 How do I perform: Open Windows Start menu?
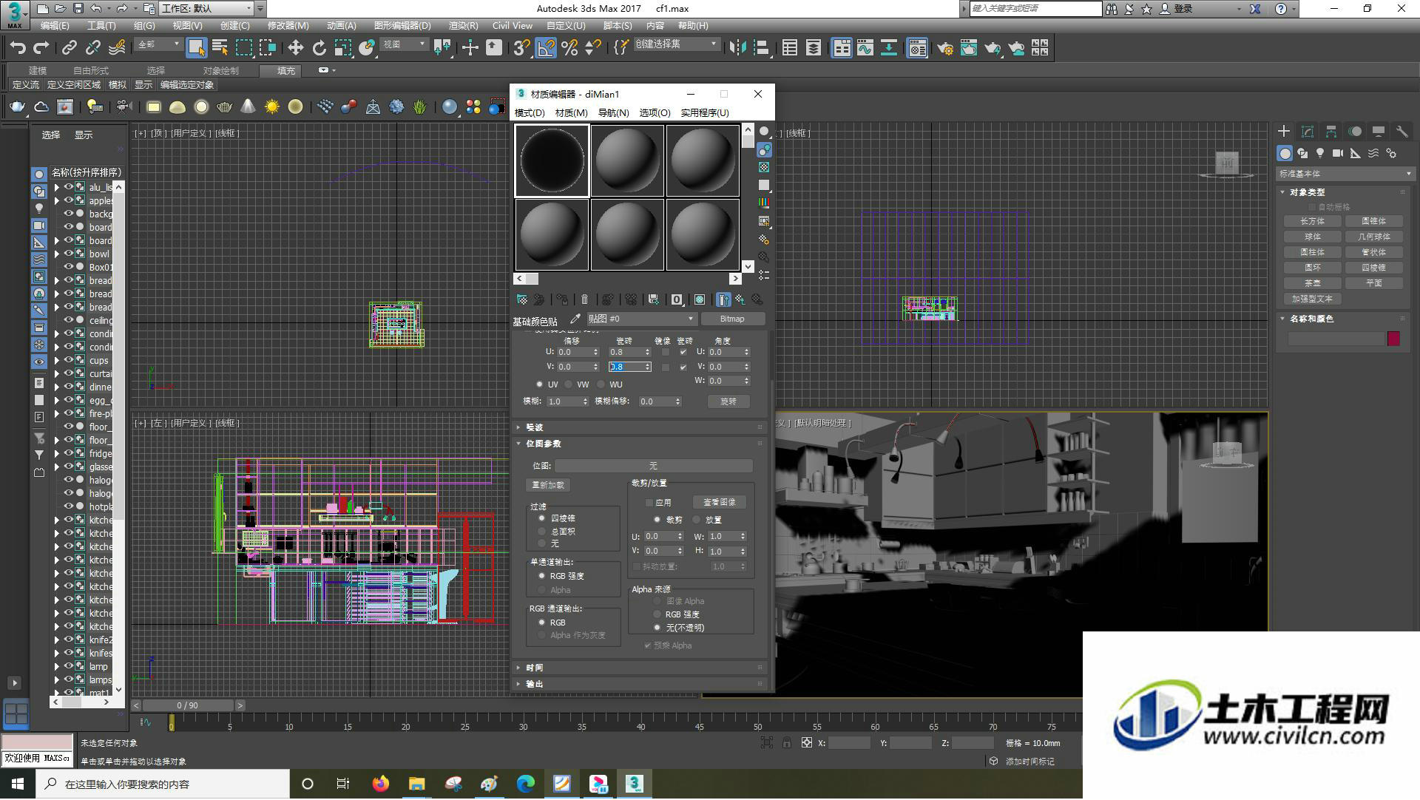[x=18, y=784]
